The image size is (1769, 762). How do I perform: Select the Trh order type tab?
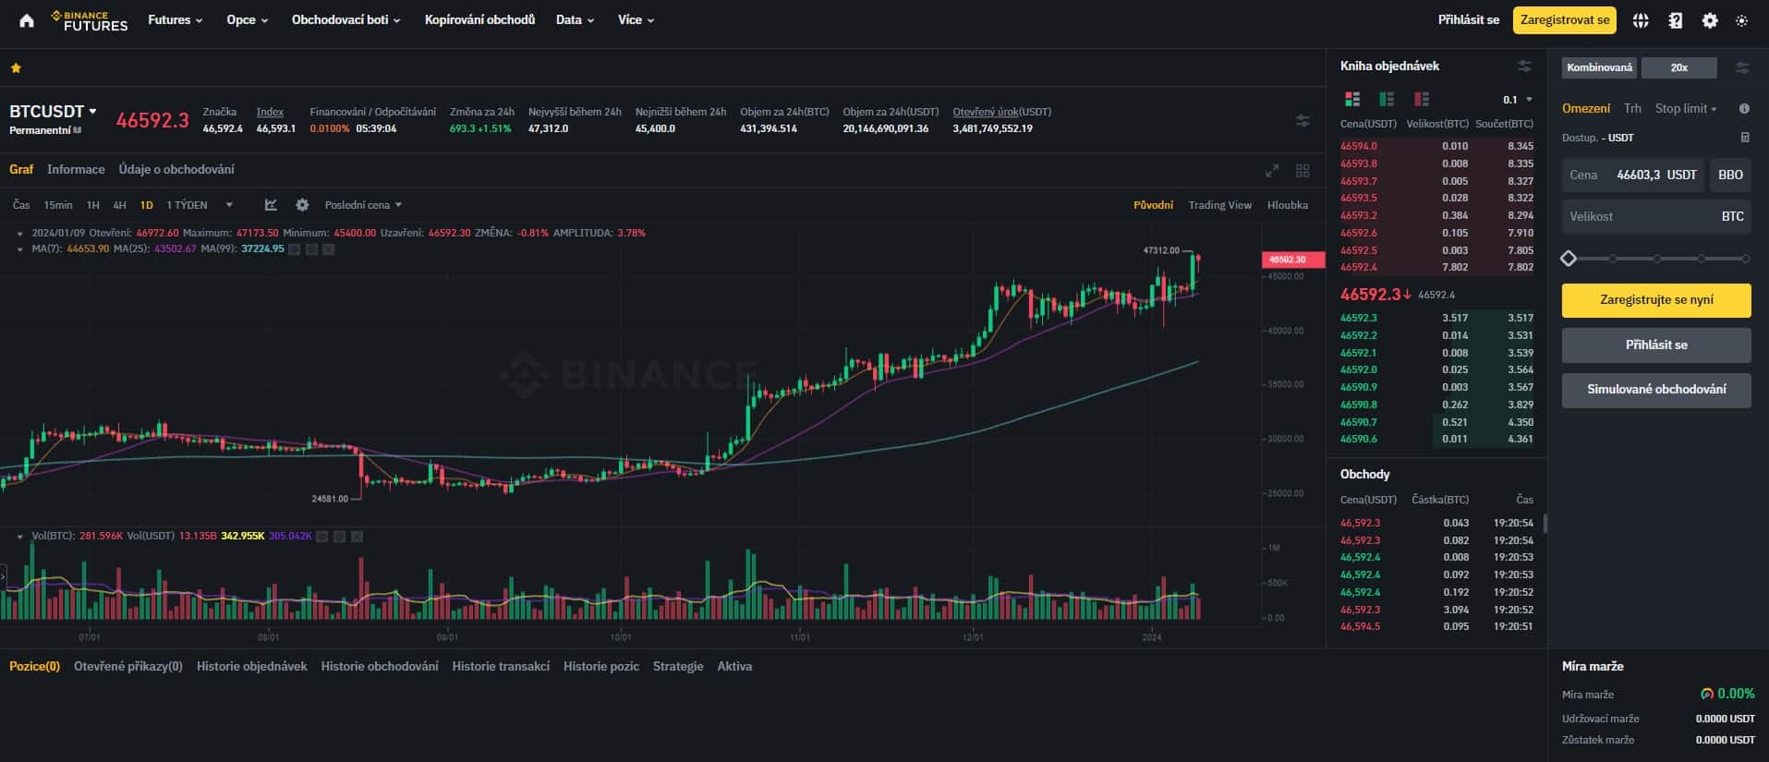(x=1632, y=109)
